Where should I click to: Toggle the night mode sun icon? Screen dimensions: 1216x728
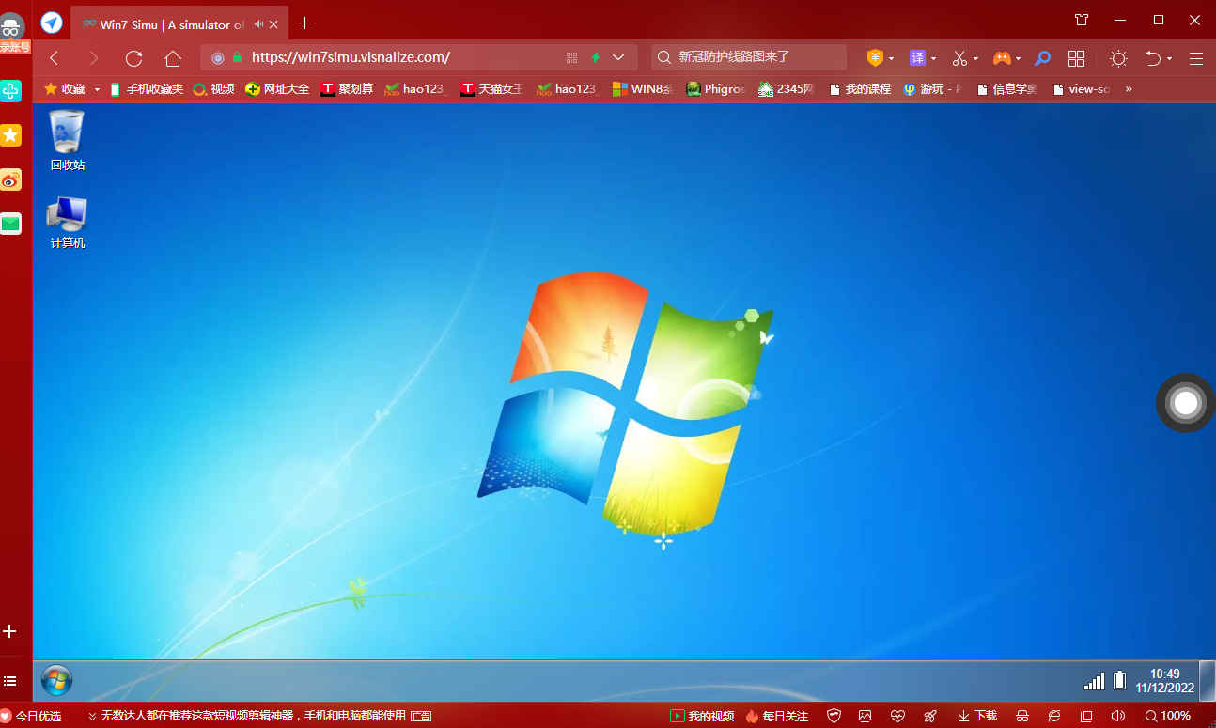[x=1118, y=58]
